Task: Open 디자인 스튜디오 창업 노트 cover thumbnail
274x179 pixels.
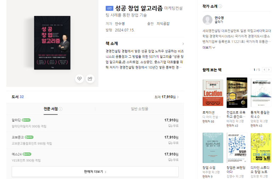Action: pos(261,148)
